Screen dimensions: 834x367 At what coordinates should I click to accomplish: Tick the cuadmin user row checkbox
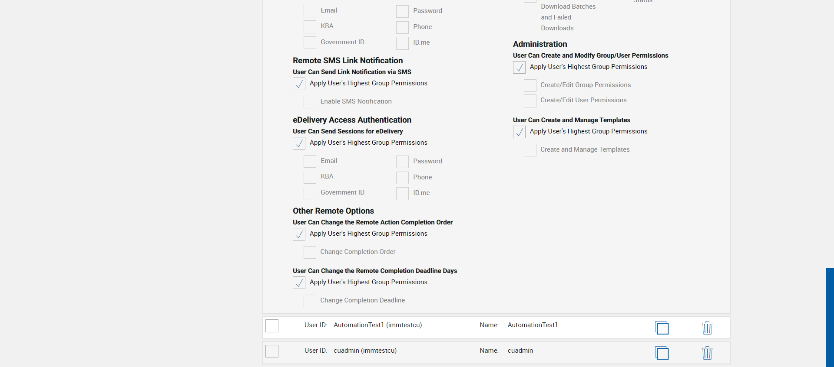click(272, 351)
